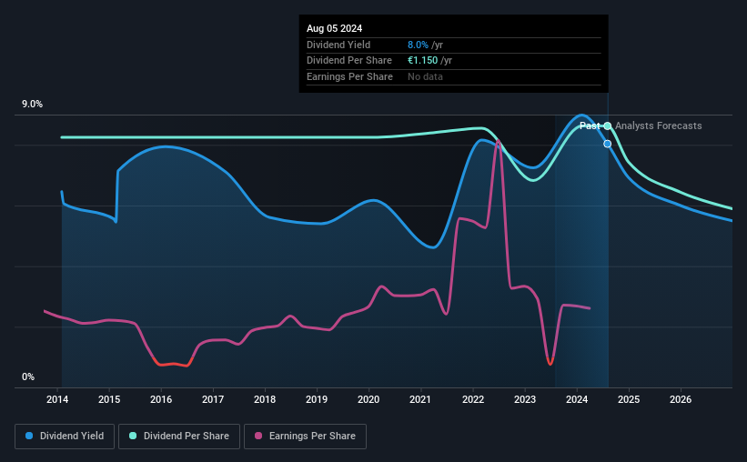Image resolution: width=747 pixels, height=462 pixels.
Task: Click the 9.0% y-axis label
Action: coord(32,105)
